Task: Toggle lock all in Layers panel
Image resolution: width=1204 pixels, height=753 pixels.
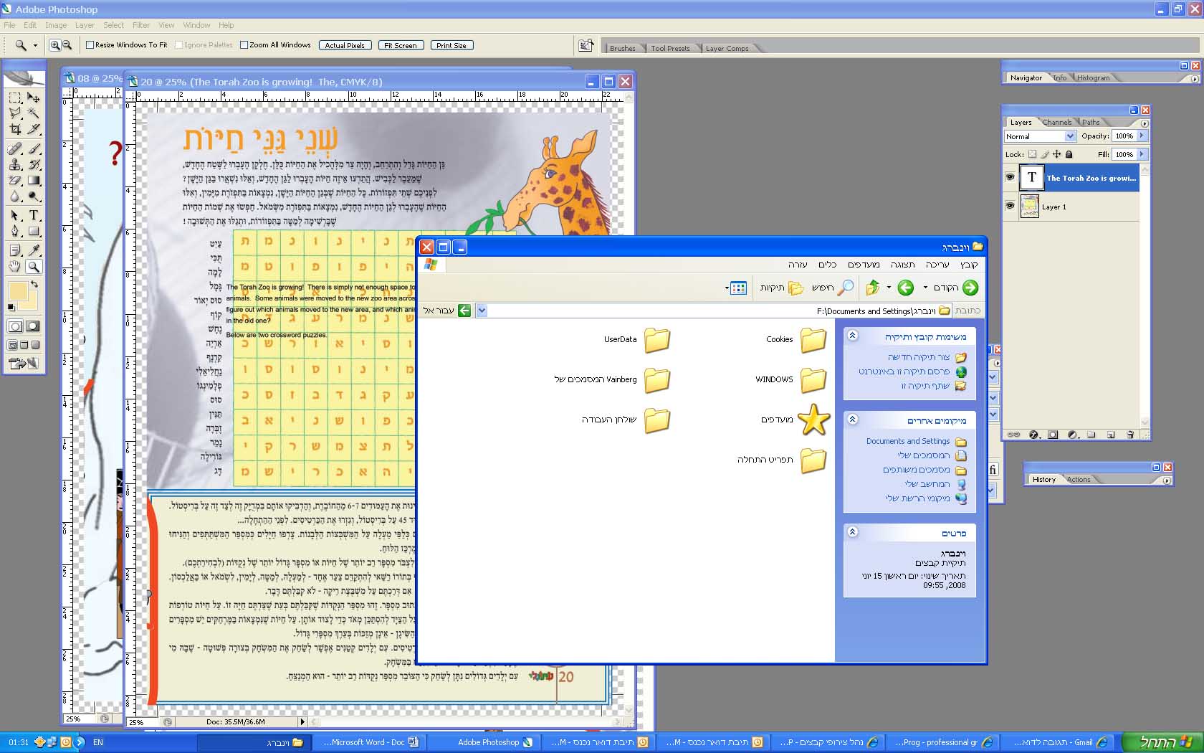Action: click(x=1069, y=154)
